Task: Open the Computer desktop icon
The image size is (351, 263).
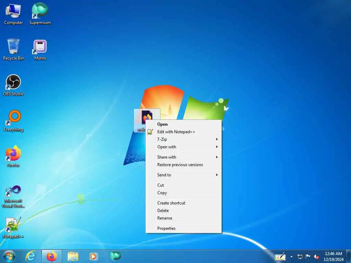Action: pos(13,14)
